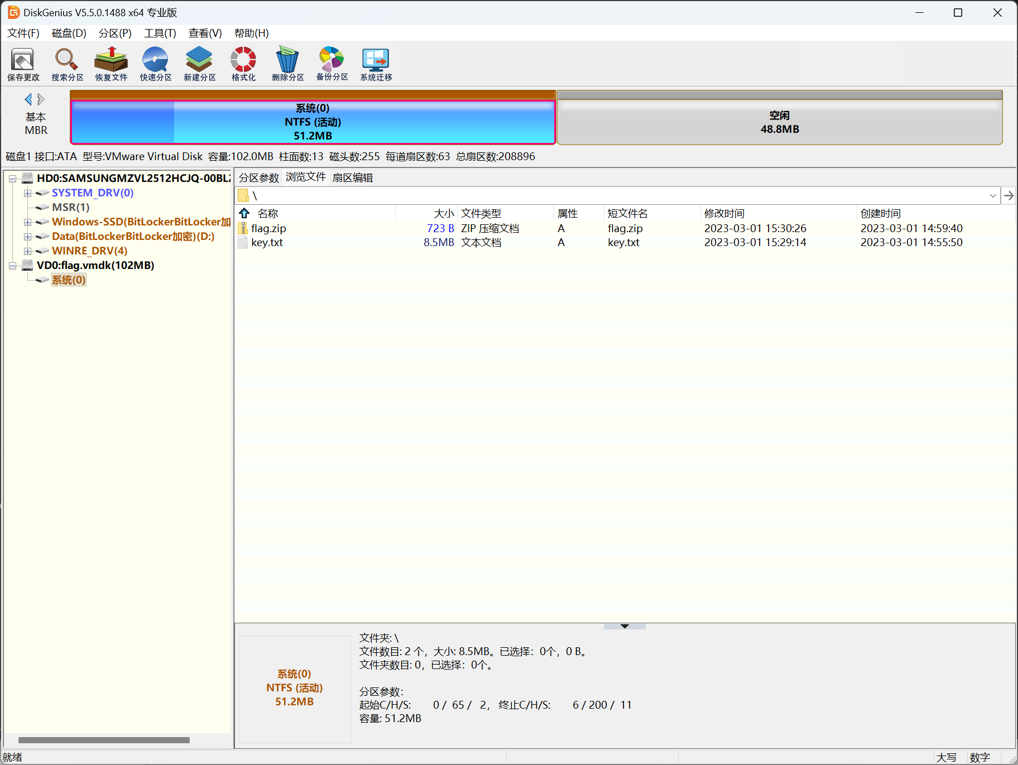
Task: Click the 数字 status bar indicator
Action: [x=979, y=757]
